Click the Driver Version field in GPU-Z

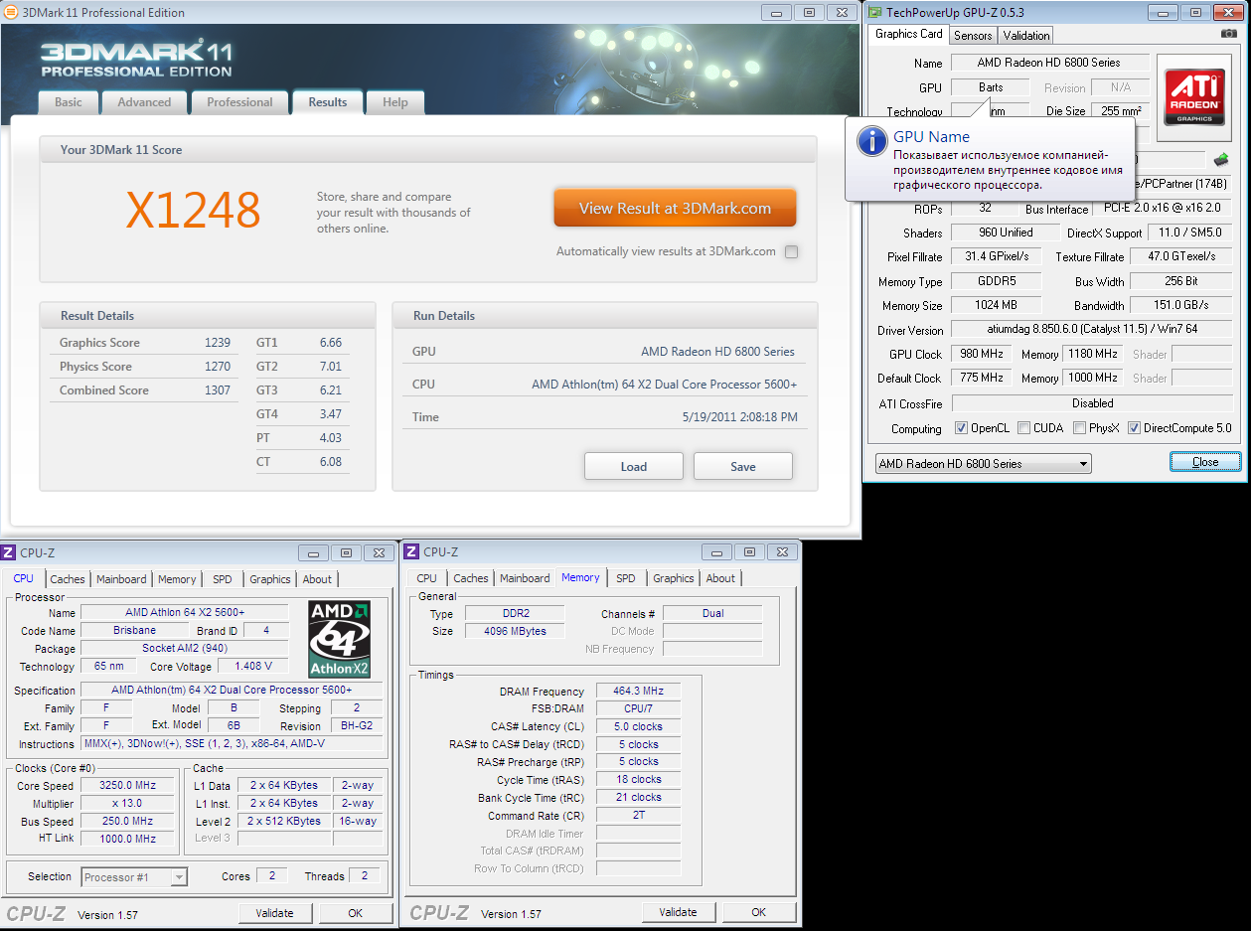tap(1092, 330)
